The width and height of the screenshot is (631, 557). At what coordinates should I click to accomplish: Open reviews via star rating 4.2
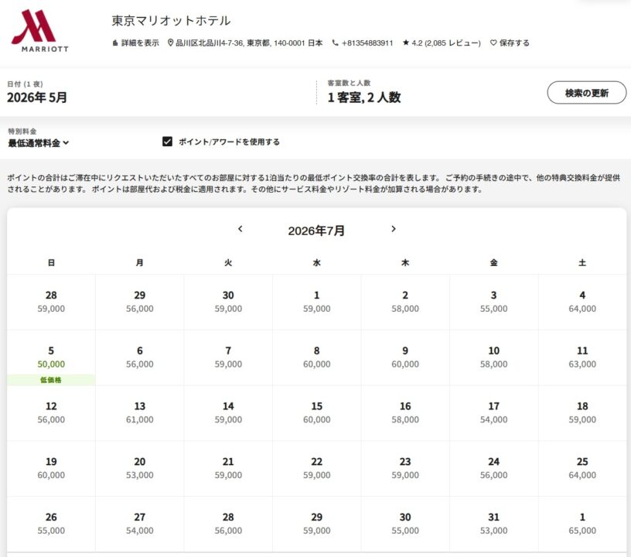coord(441,43)
